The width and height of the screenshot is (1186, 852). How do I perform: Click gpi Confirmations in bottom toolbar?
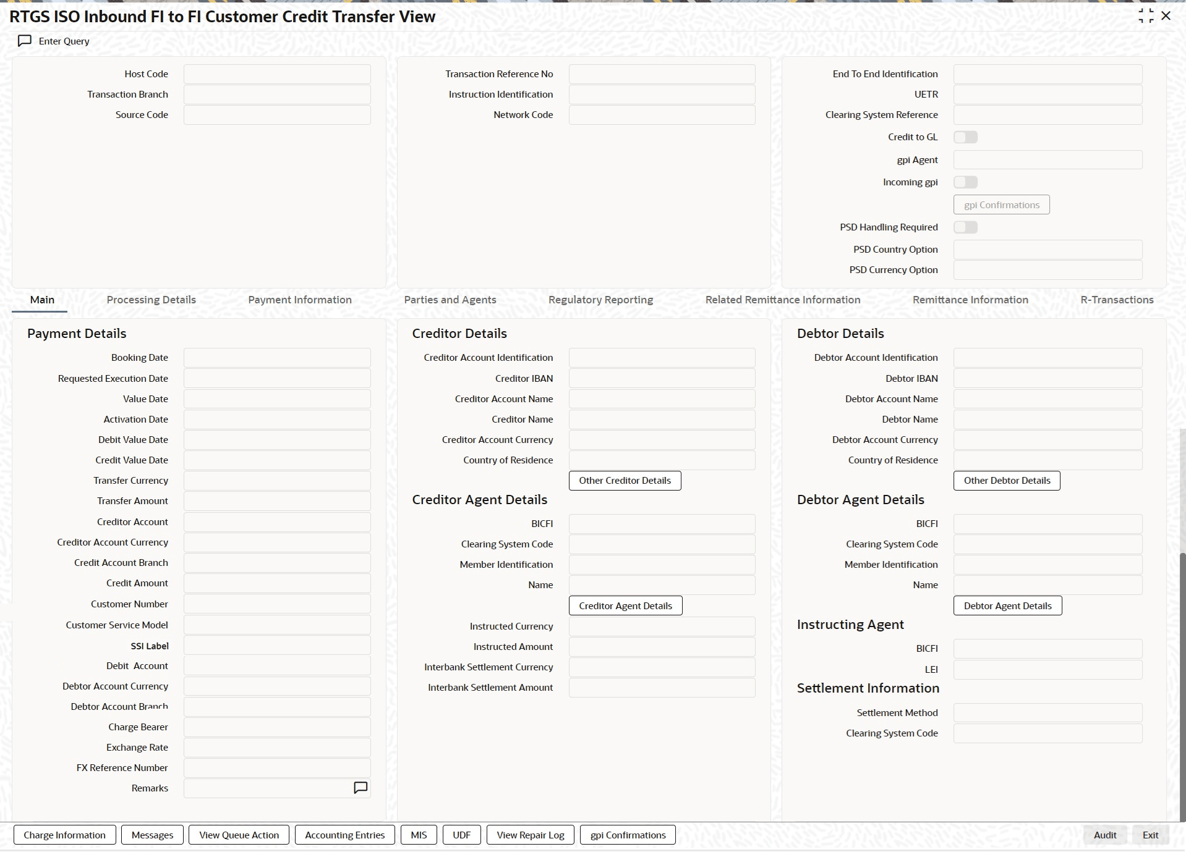pyautogui.click(x=628, y=835)
